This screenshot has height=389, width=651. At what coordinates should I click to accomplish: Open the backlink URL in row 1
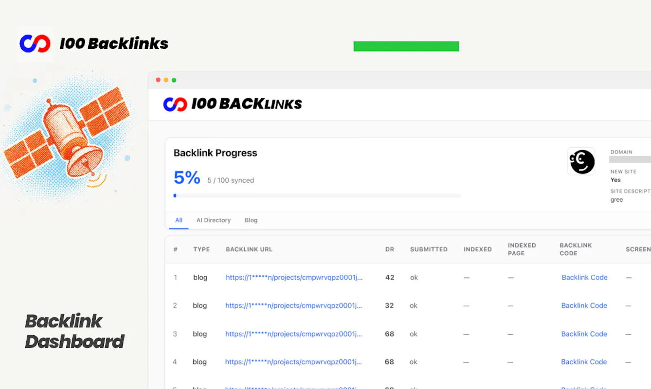294,278
